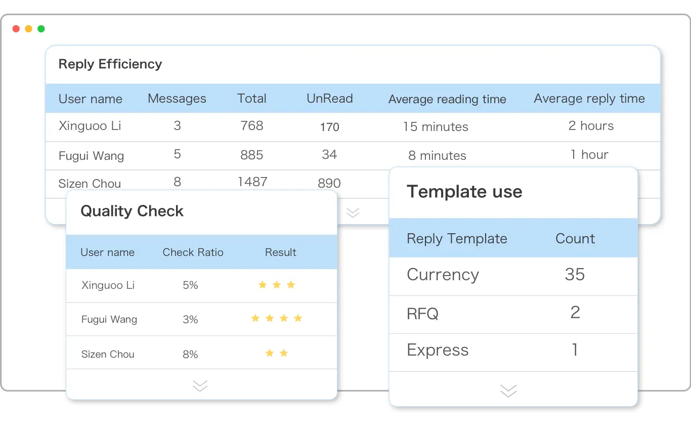Screen dimensions: 691x430
Task: Click Sizen Chou's two-star result rating
Action: (276, 353)
